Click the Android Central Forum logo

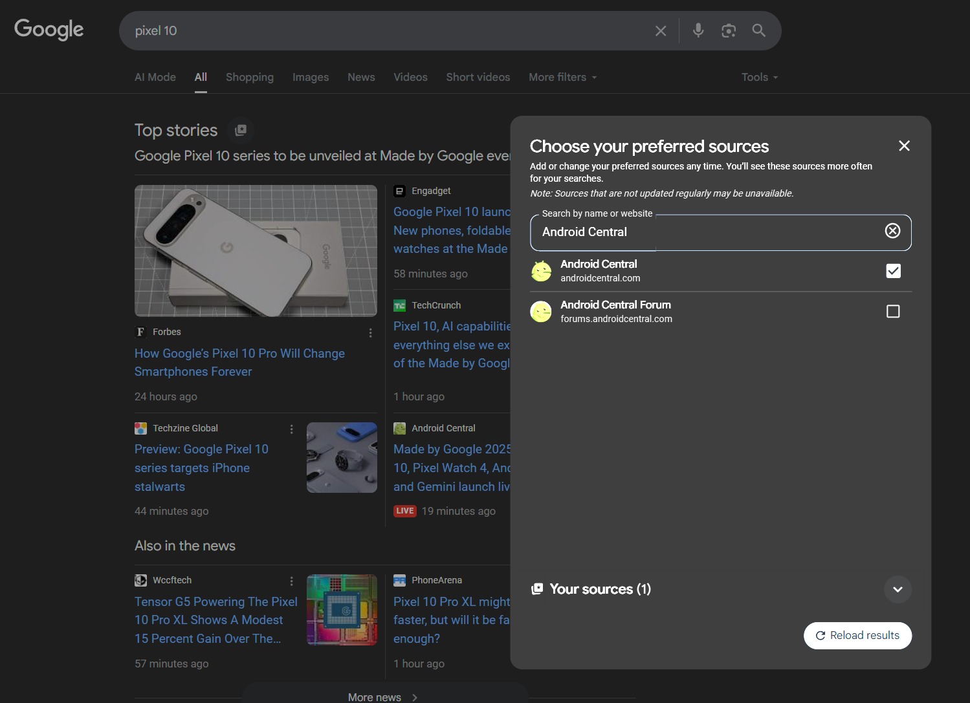[x=541, y=312]
